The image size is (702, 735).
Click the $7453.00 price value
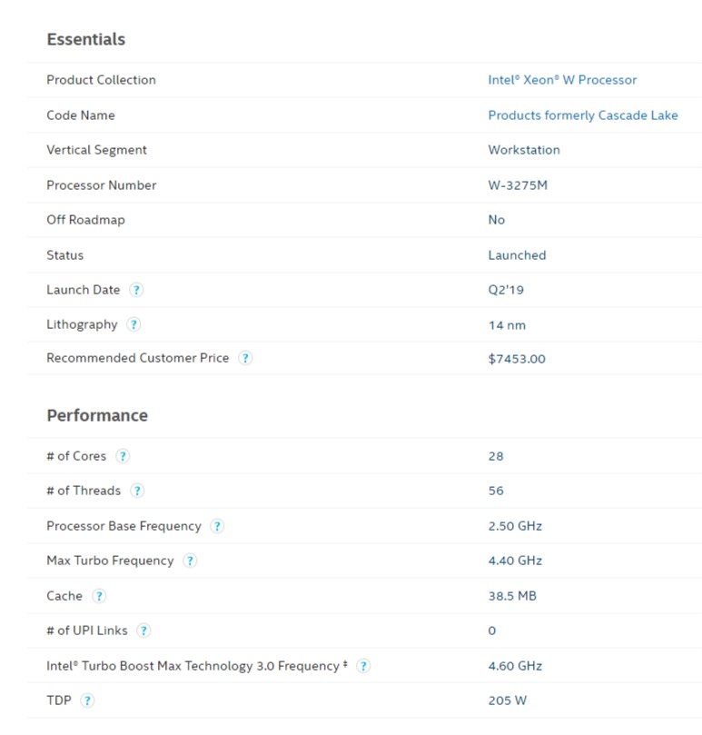coord(517,359)
